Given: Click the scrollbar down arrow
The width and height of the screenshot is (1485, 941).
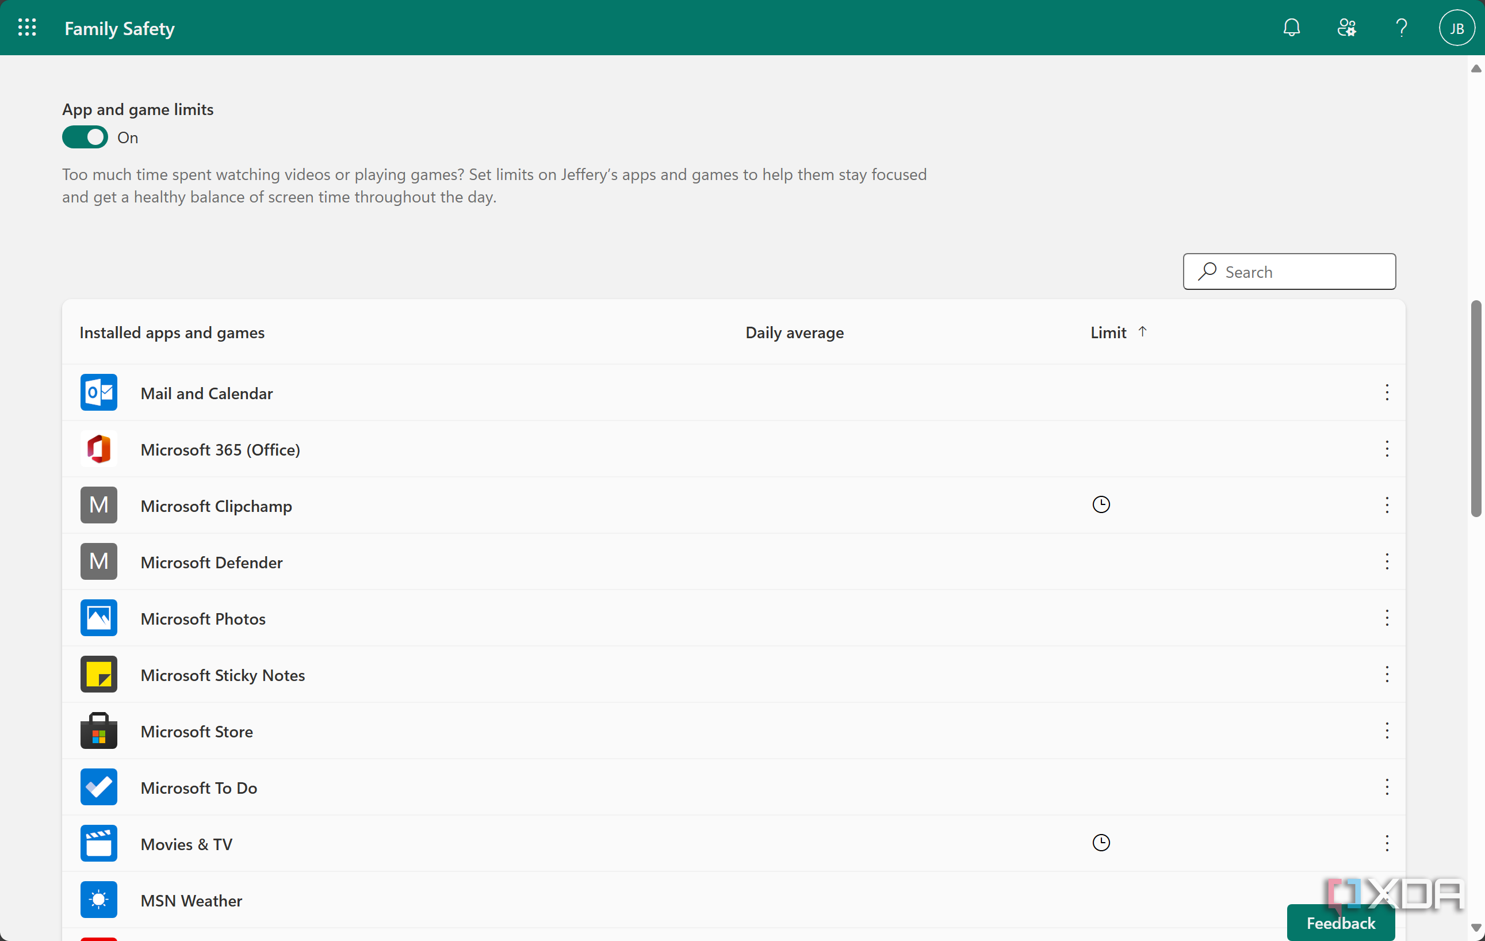Looking at the screenshot, I should click(1476, 927).
